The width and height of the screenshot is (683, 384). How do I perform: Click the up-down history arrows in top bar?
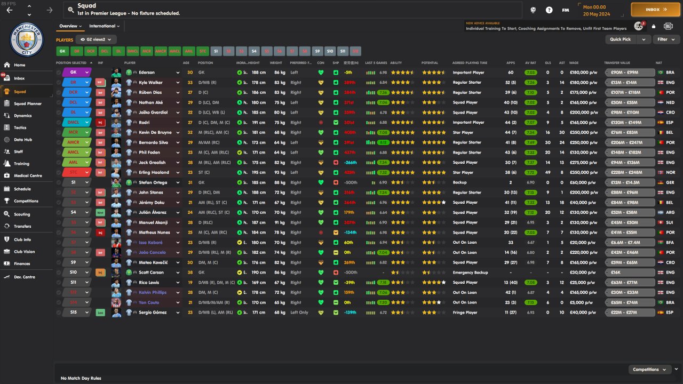29,10
